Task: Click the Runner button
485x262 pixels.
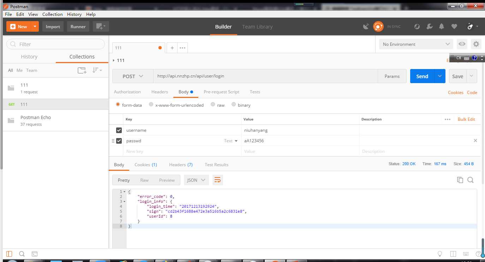Action: [78, 26]
